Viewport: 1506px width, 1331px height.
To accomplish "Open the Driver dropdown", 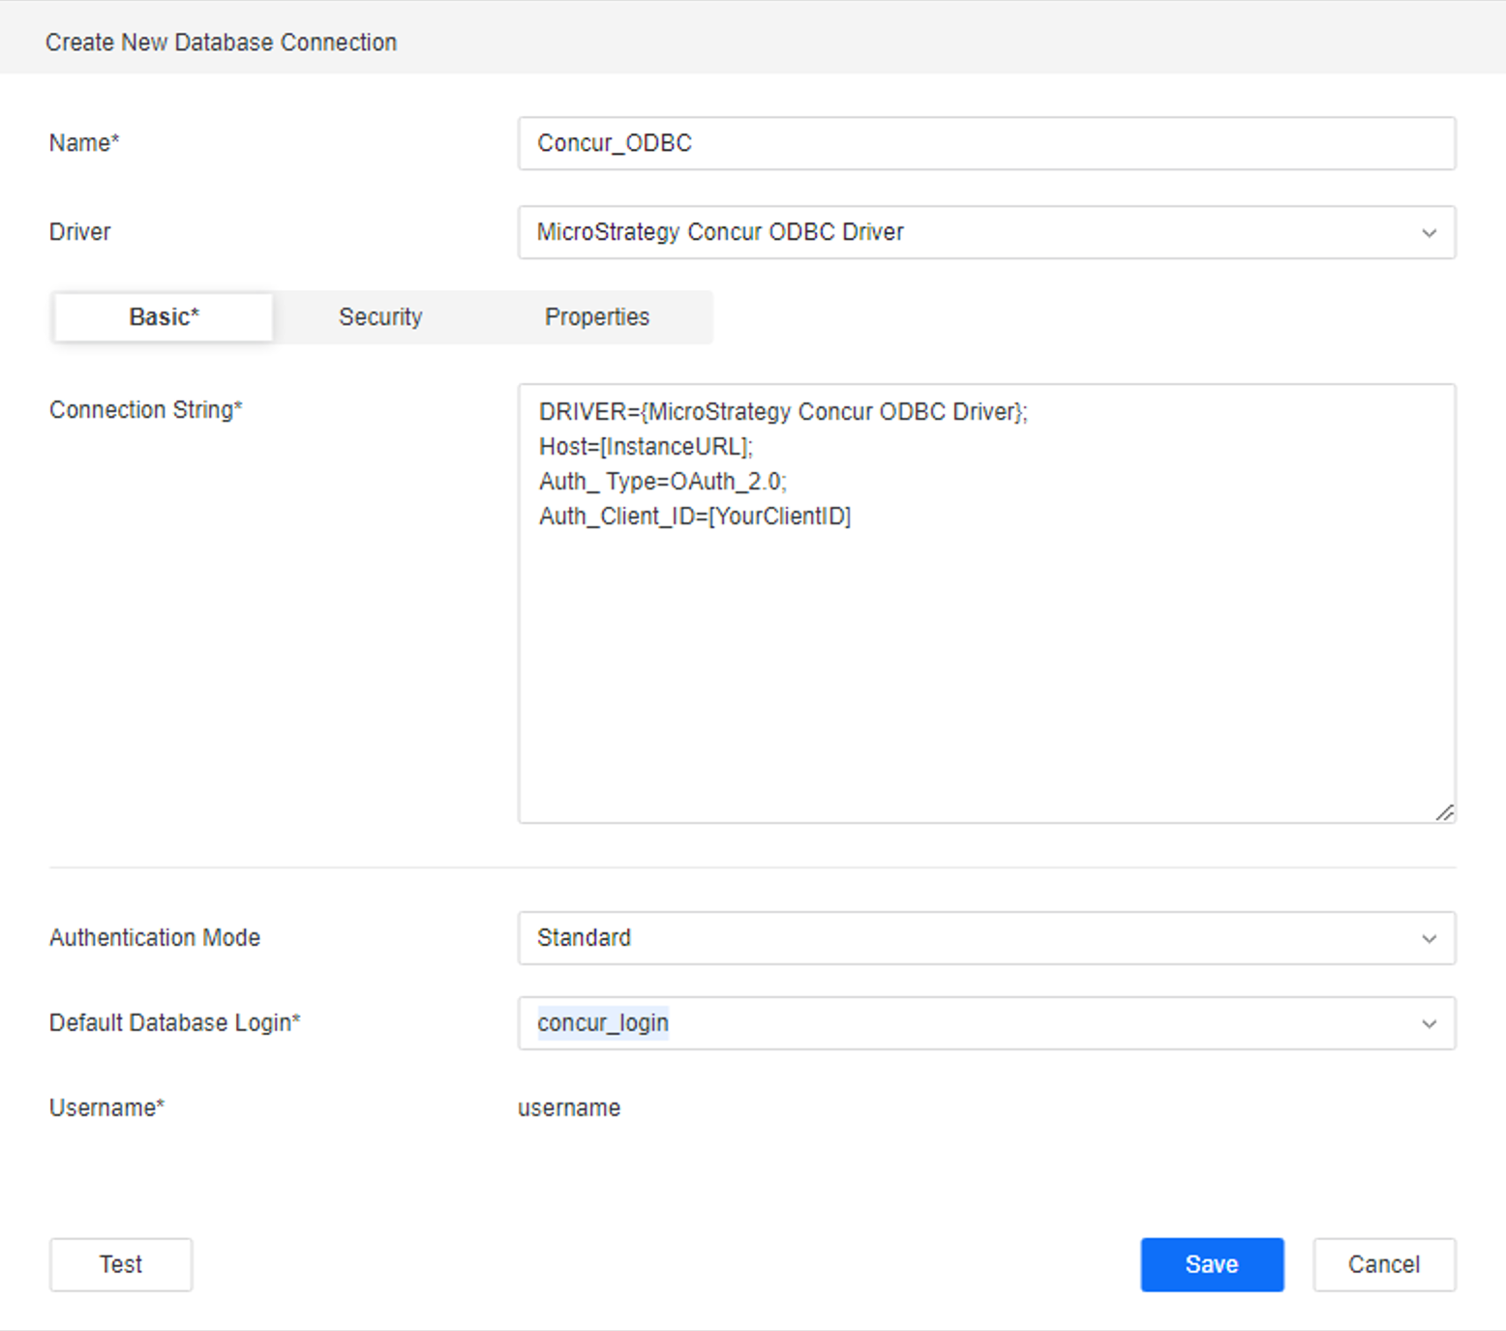I will pos(986,232).
